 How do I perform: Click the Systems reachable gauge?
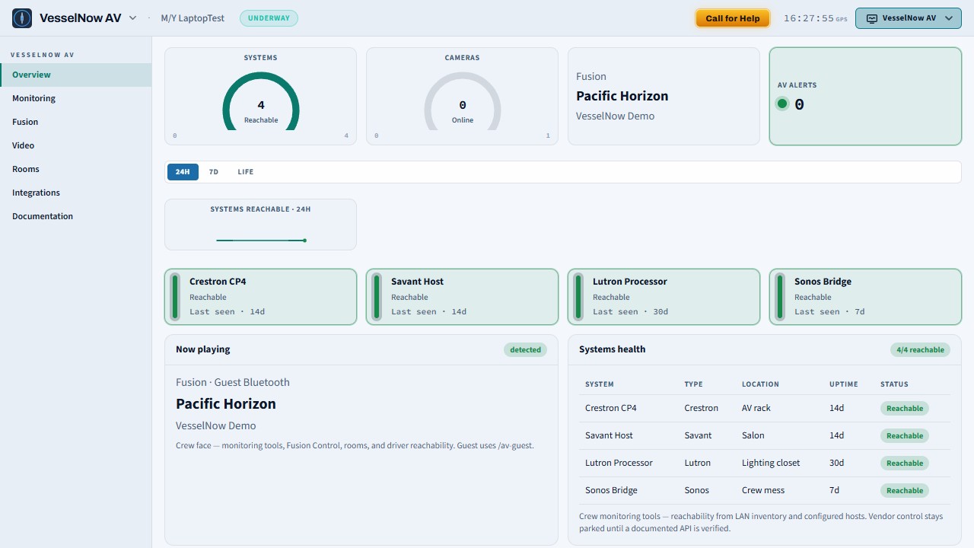(261, 101)
